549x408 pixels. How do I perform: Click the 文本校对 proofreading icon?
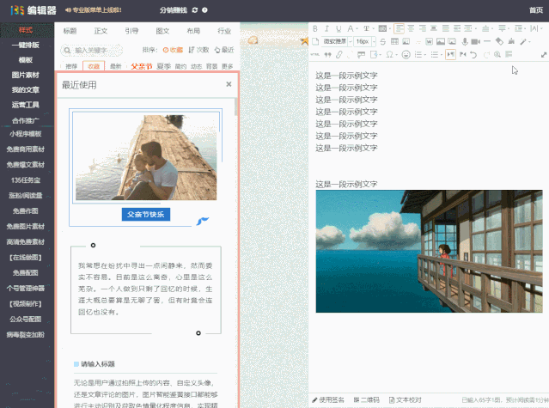[391, 399]
